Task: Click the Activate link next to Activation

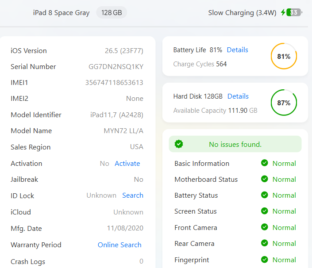Action: tap(127, 164)
